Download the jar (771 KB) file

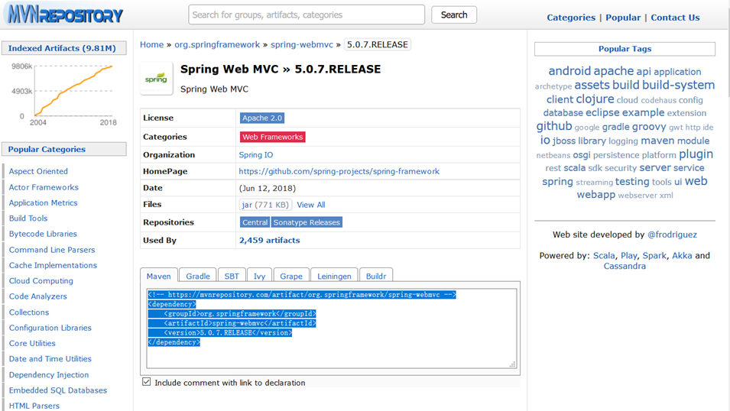tap(265, 205)
